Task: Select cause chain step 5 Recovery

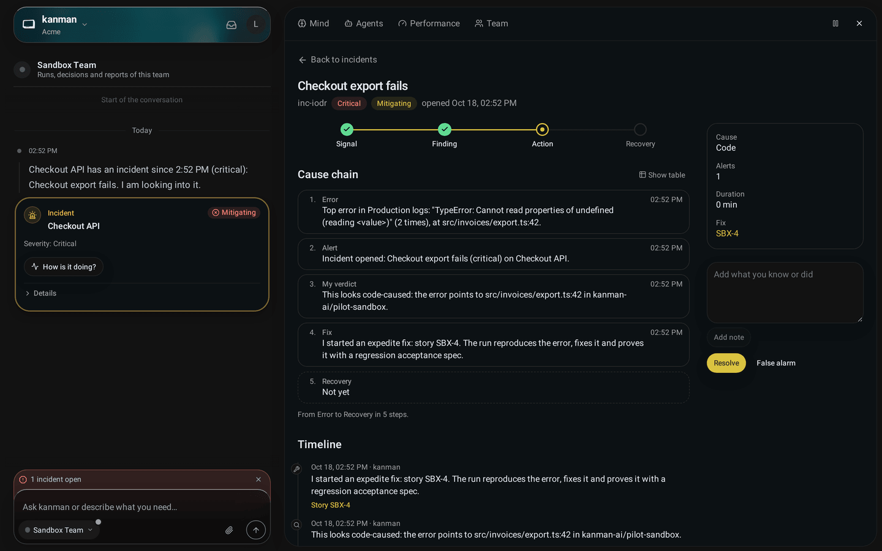Action: (x=494, y=388)
